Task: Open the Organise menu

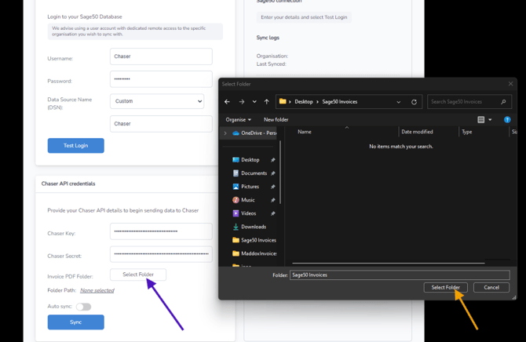Action: [238, 120]
